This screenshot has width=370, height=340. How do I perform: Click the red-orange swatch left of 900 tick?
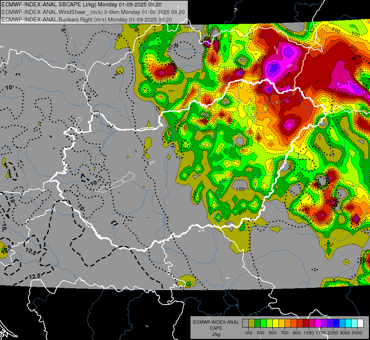pos(294,323)
